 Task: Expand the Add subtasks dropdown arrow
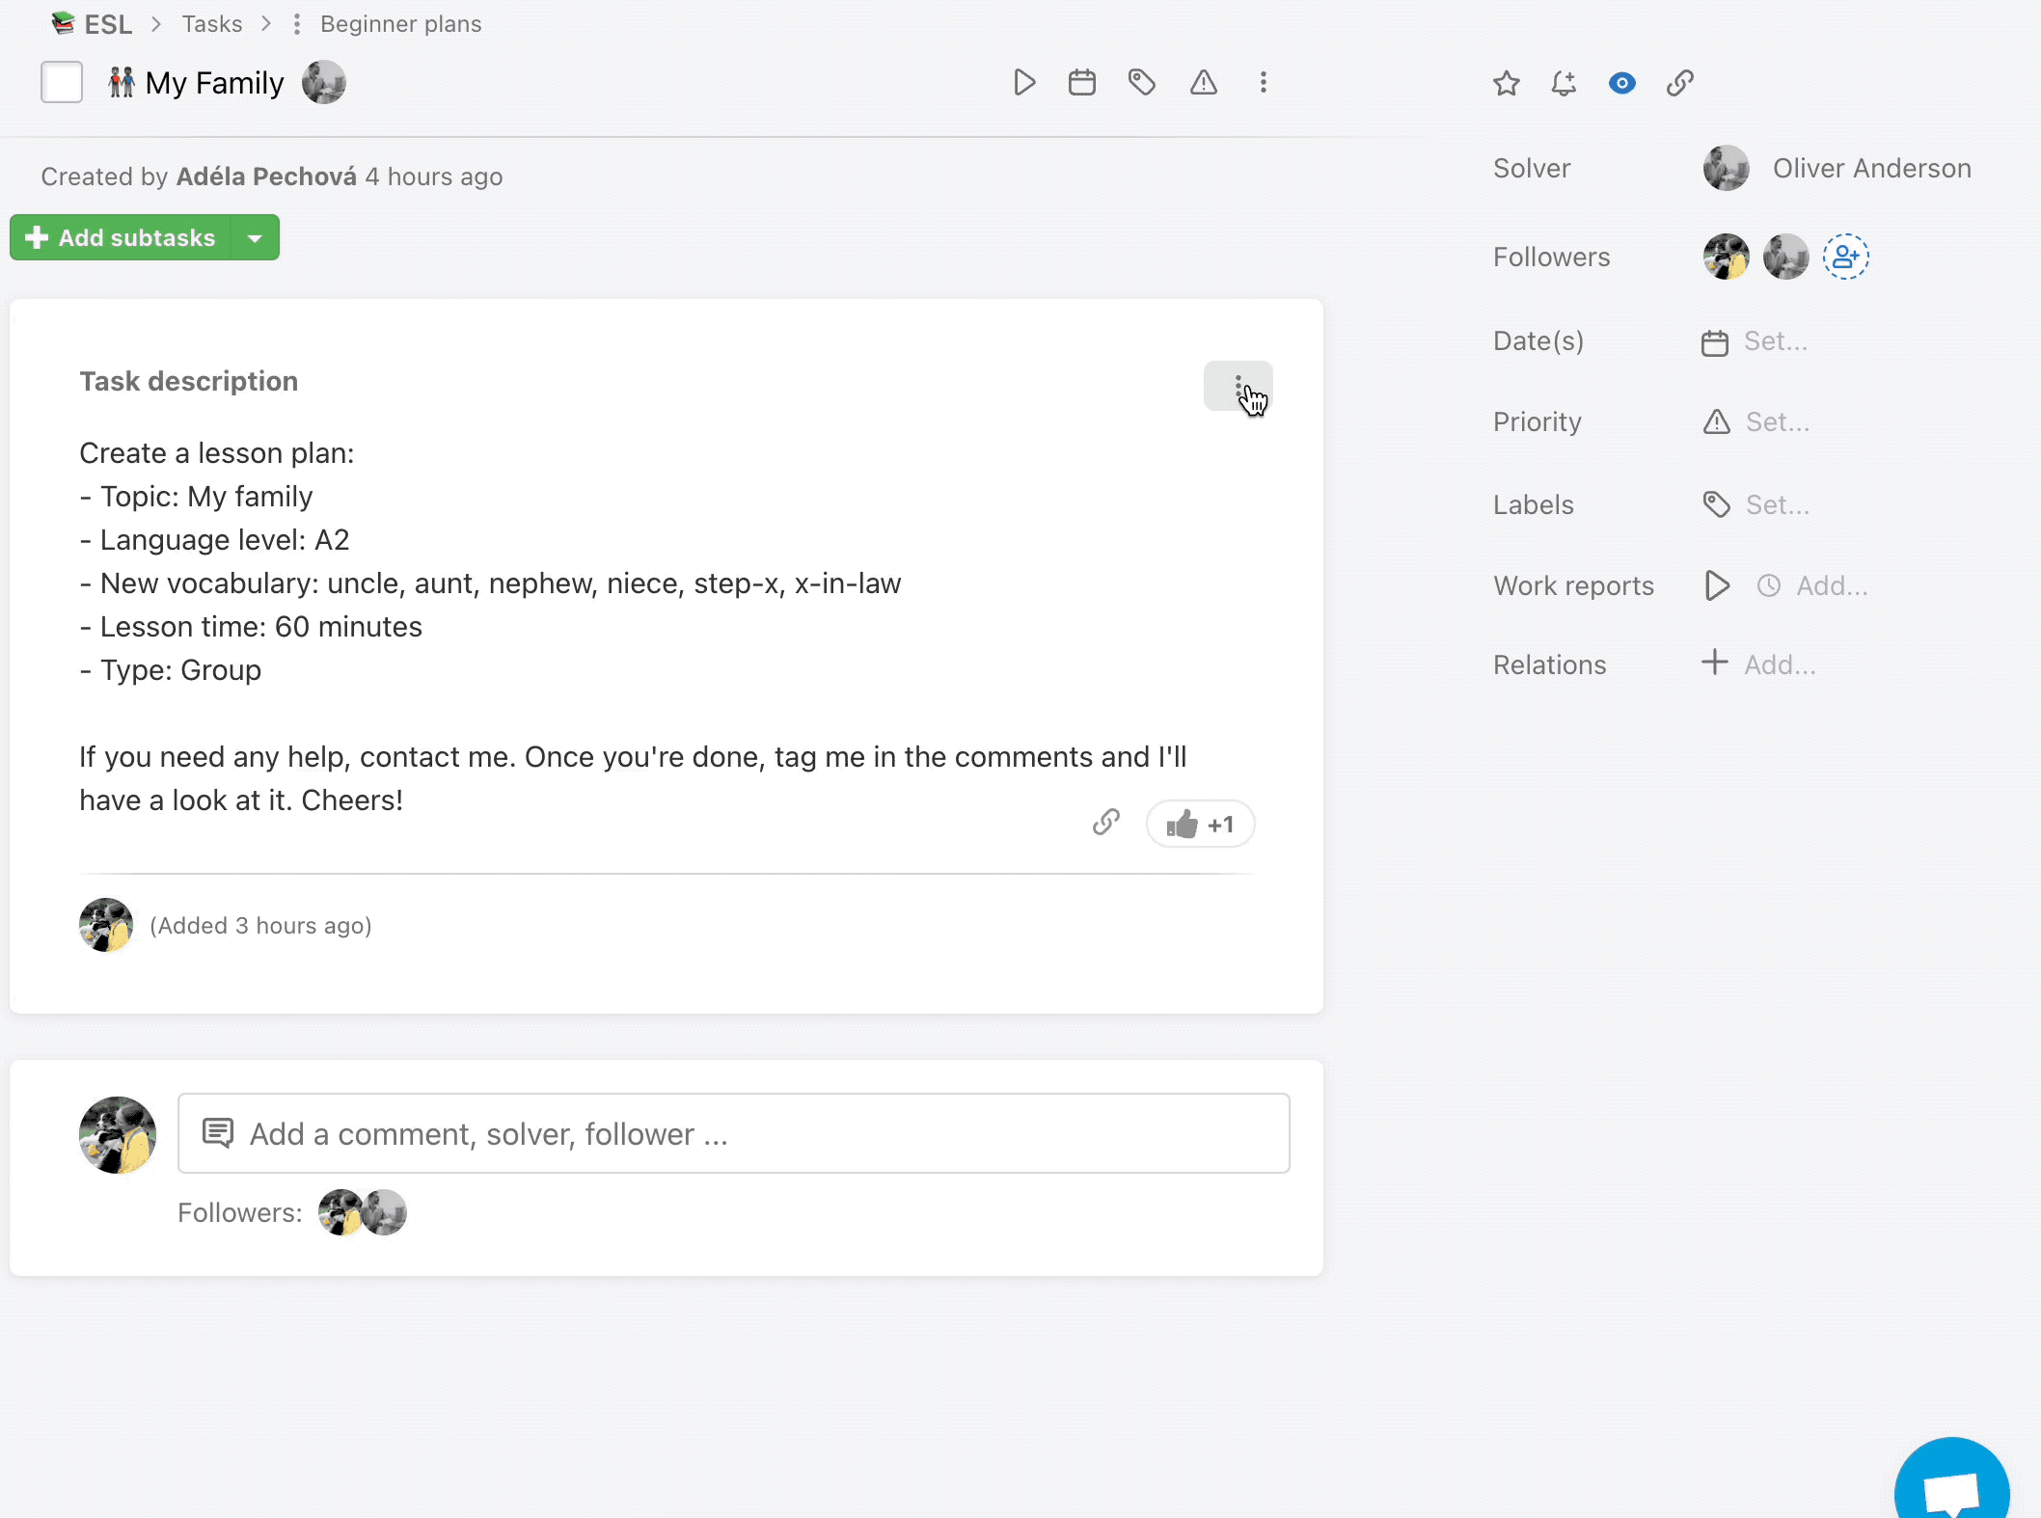click(257, 237)
